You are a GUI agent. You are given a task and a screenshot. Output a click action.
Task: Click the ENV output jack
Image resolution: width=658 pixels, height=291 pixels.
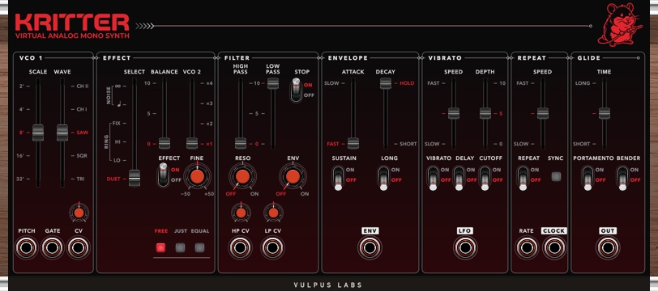370,248
